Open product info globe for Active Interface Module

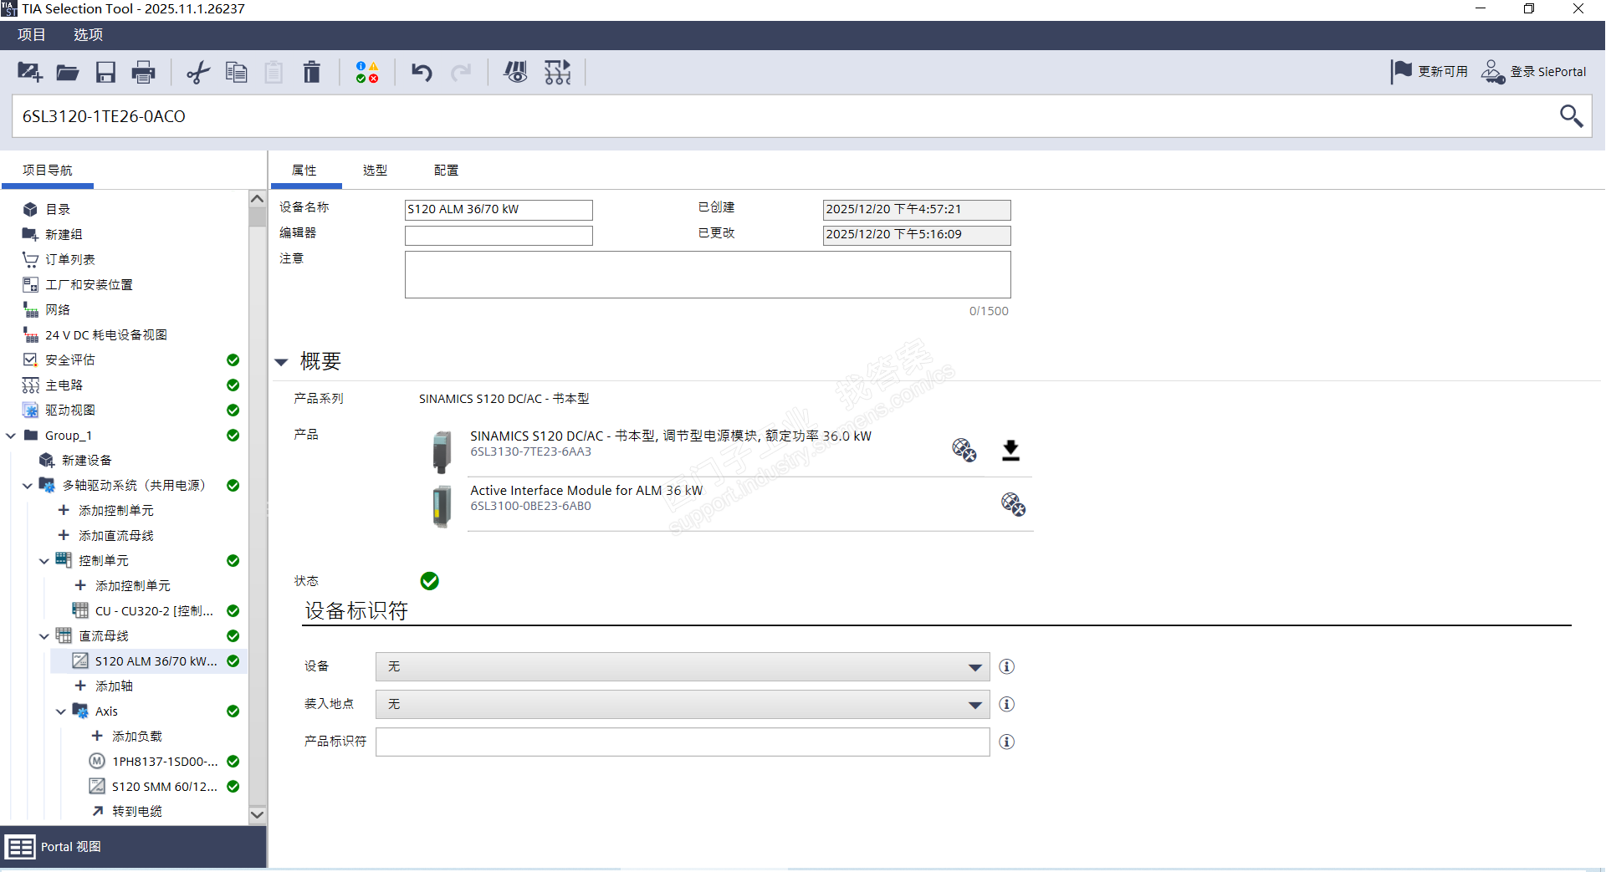pos(1013,504)
